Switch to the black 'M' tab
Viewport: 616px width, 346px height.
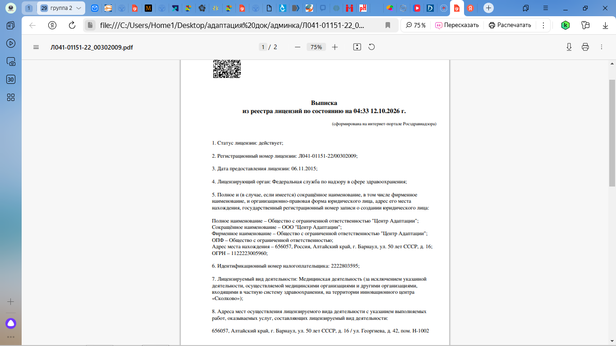[x=148, y=8]
